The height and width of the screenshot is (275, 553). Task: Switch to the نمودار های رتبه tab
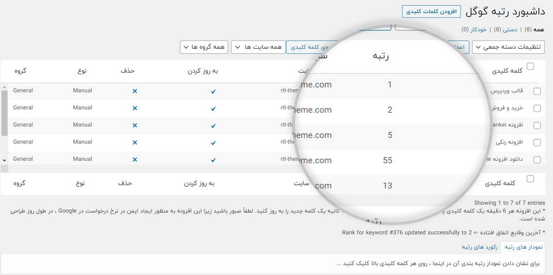click(523, 247)
